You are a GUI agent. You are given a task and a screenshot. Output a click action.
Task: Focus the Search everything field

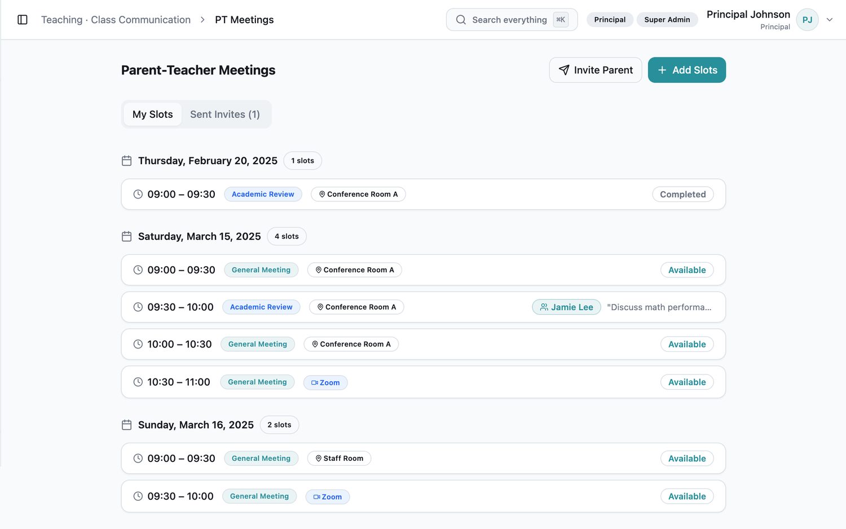pos(512,20)
